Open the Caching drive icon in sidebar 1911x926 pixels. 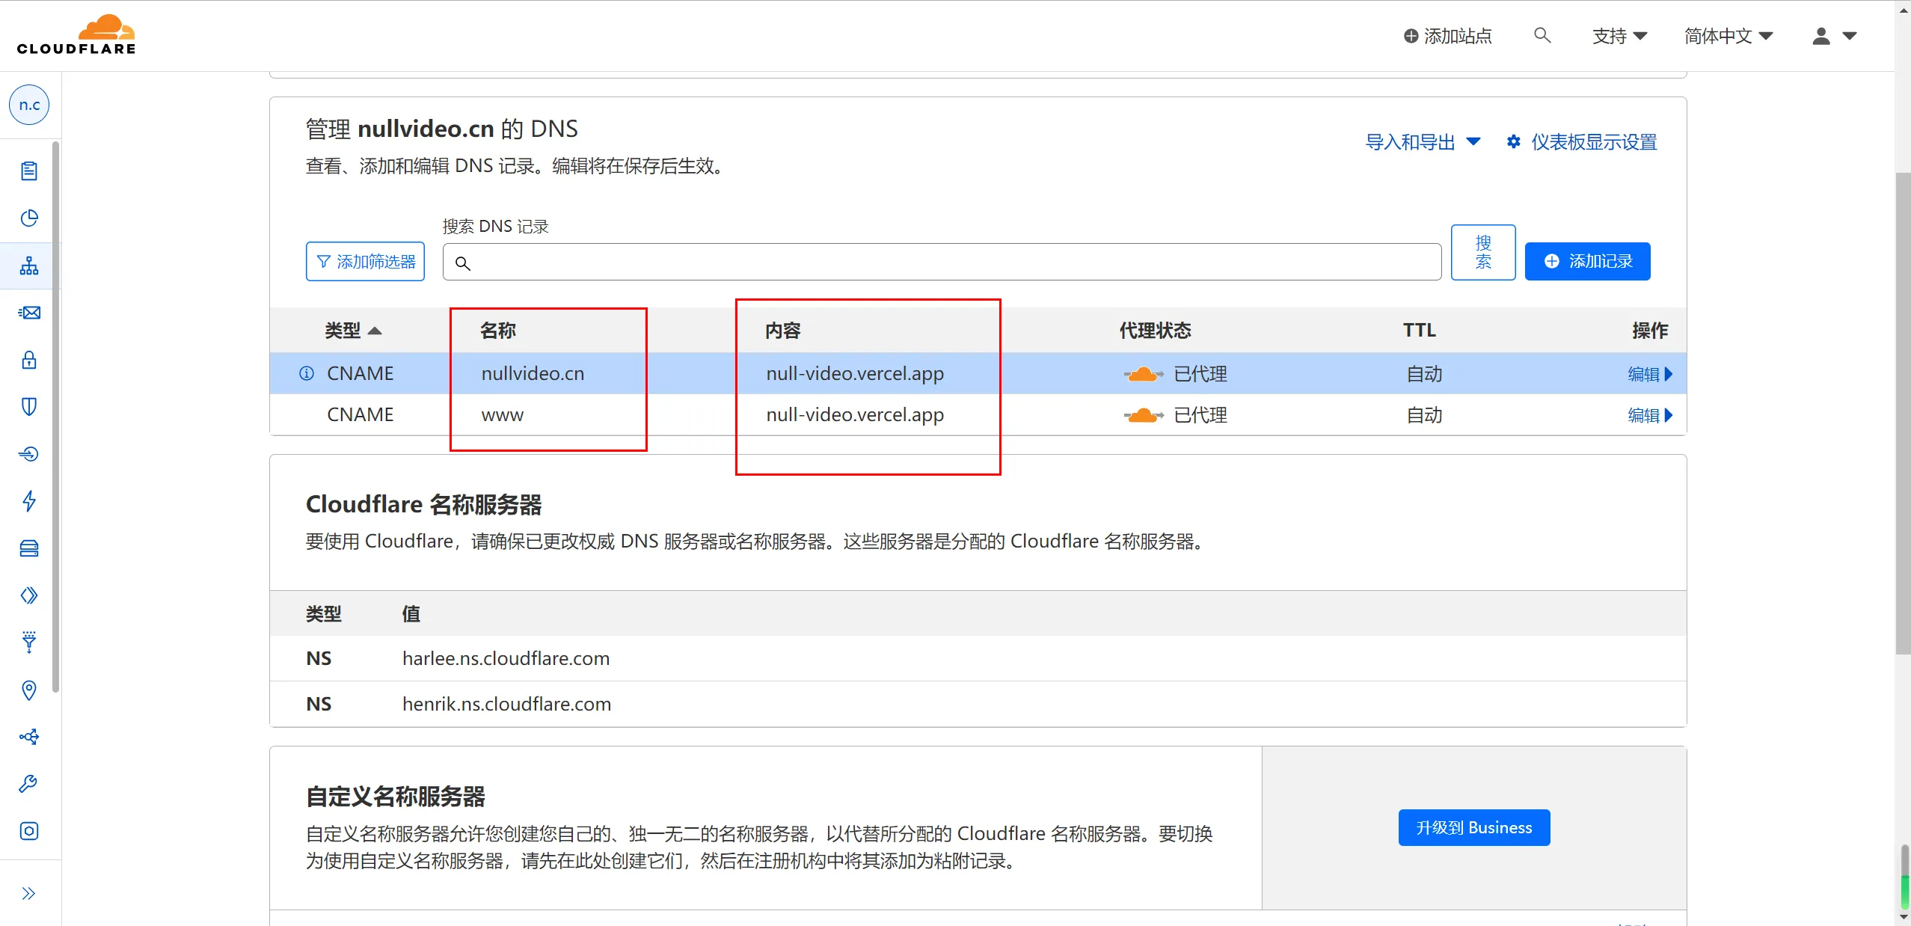29,548
